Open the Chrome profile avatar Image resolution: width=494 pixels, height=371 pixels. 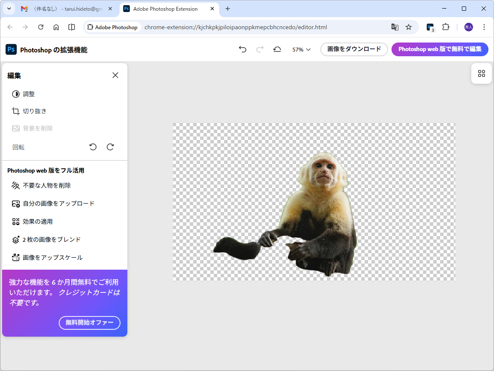(468, 27)
